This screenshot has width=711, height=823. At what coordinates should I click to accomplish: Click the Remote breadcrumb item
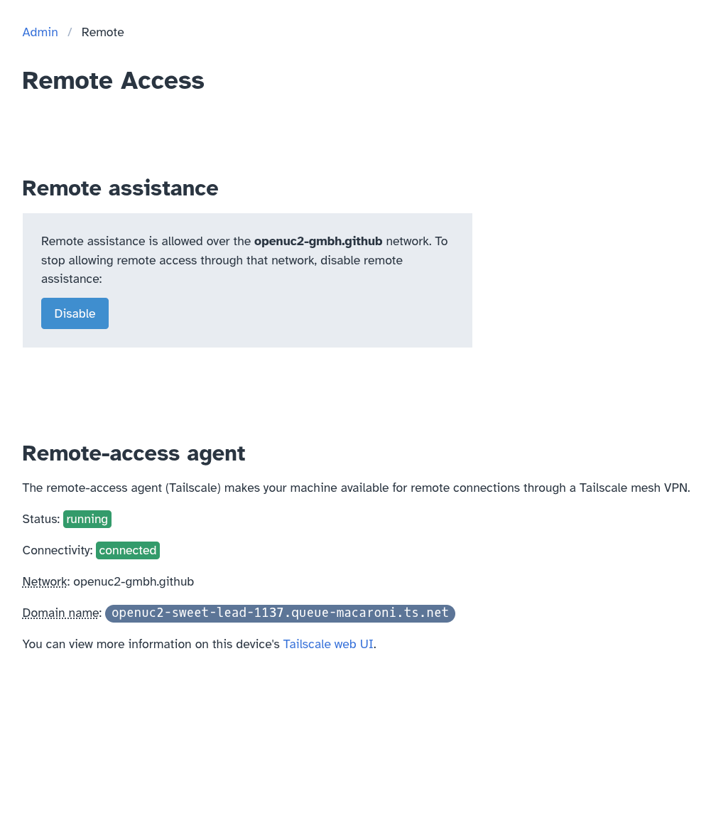point(102,32)
